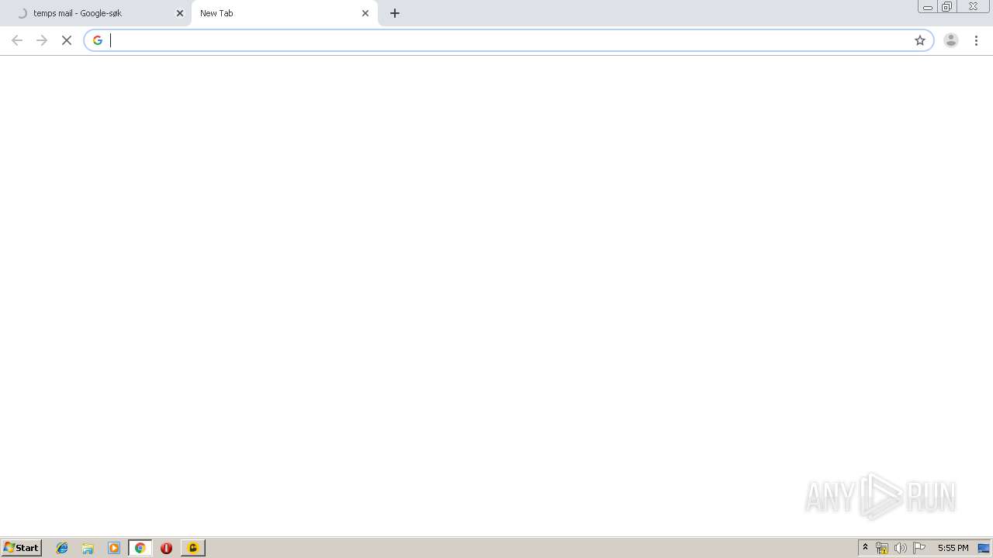Bookmark this page with star icon
This screenshot has width=993, height=558.
coord(920,40)
